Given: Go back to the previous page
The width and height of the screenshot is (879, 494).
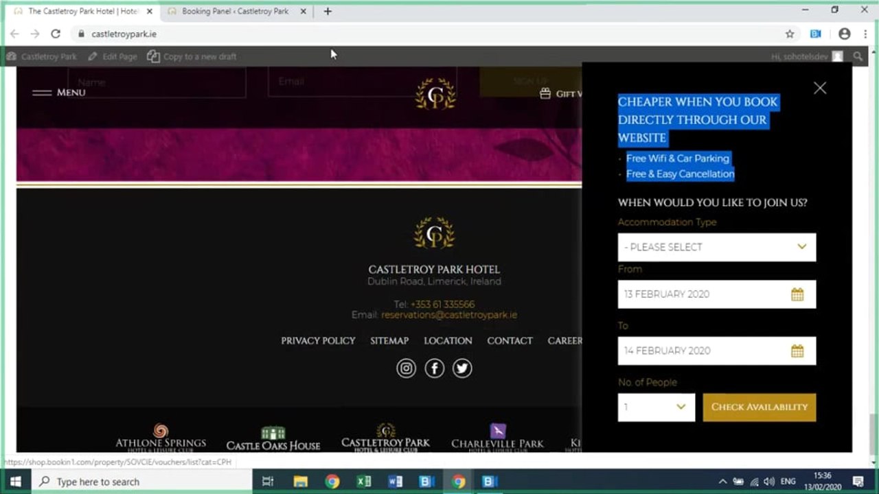Looking at the screenshot, I should tap(14, 34).
